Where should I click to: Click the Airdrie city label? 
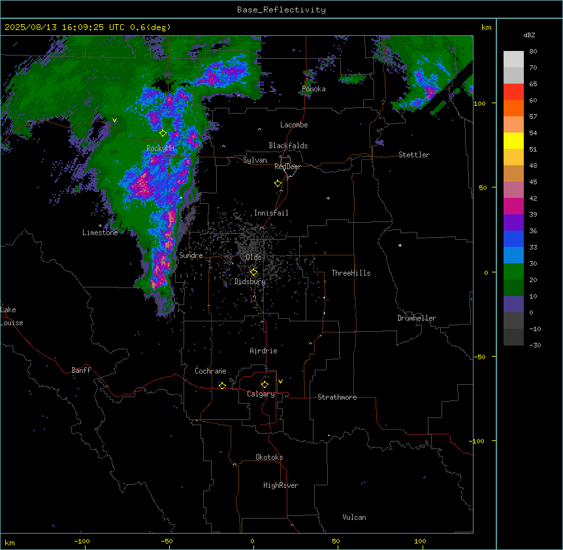[263, 351]
